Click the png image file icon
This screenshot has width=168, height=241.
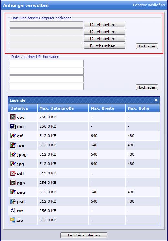click(13, 192)
